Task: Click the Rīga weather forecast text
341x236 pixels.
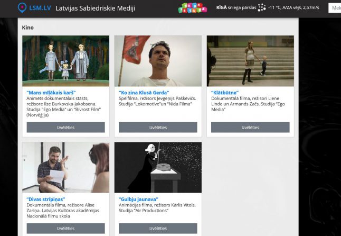Action: coord(236,8)
